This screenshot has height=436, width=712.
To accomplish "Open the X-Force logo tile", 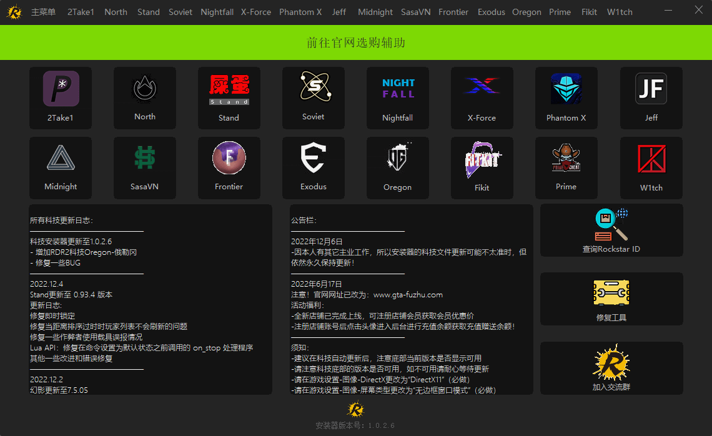I will click(482, 98).
